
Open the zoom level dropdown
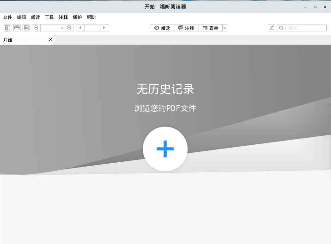[62, 28]
